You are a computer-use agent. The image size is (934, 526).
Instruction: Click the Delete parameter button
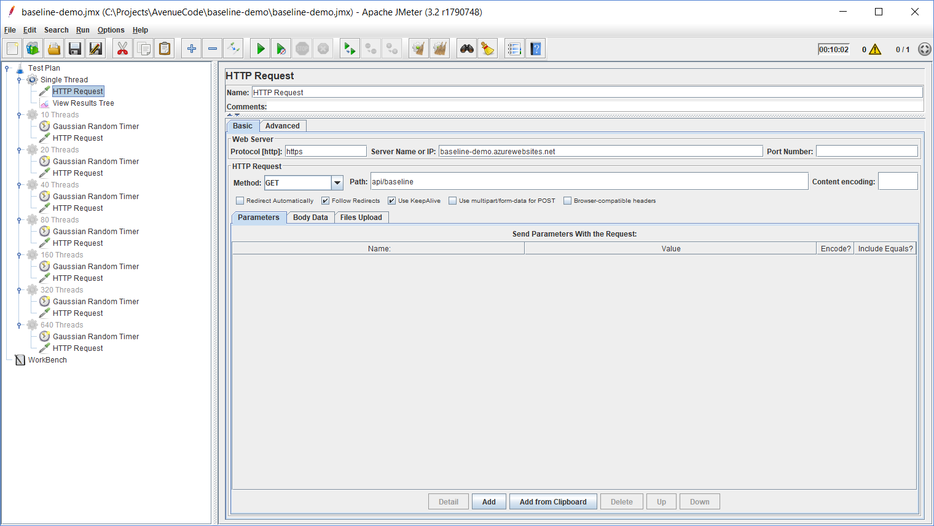click(x=622, y=502)
